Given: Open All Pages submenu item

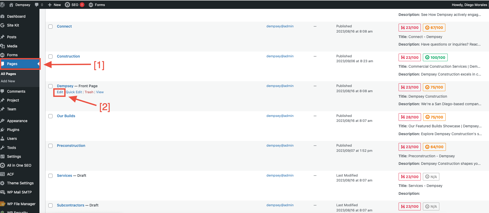Looking at the screenshot, I should [8, 74].
